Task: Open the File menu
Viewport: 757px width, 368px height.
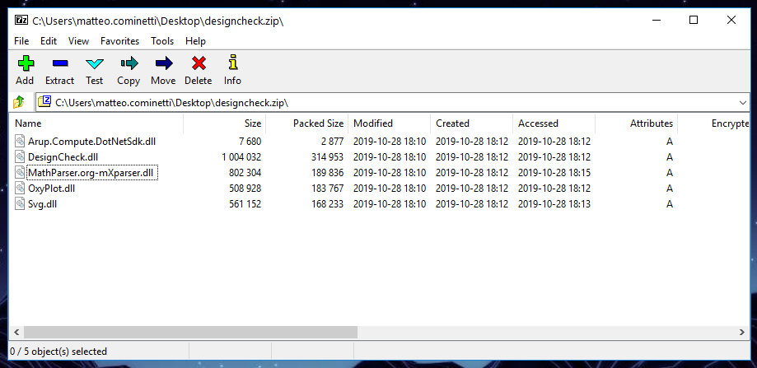Action: (21, 40)
